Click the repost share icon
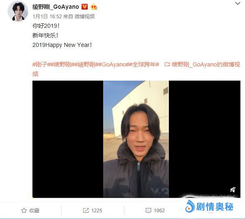The image size is (245, 219). coord(86,210)
